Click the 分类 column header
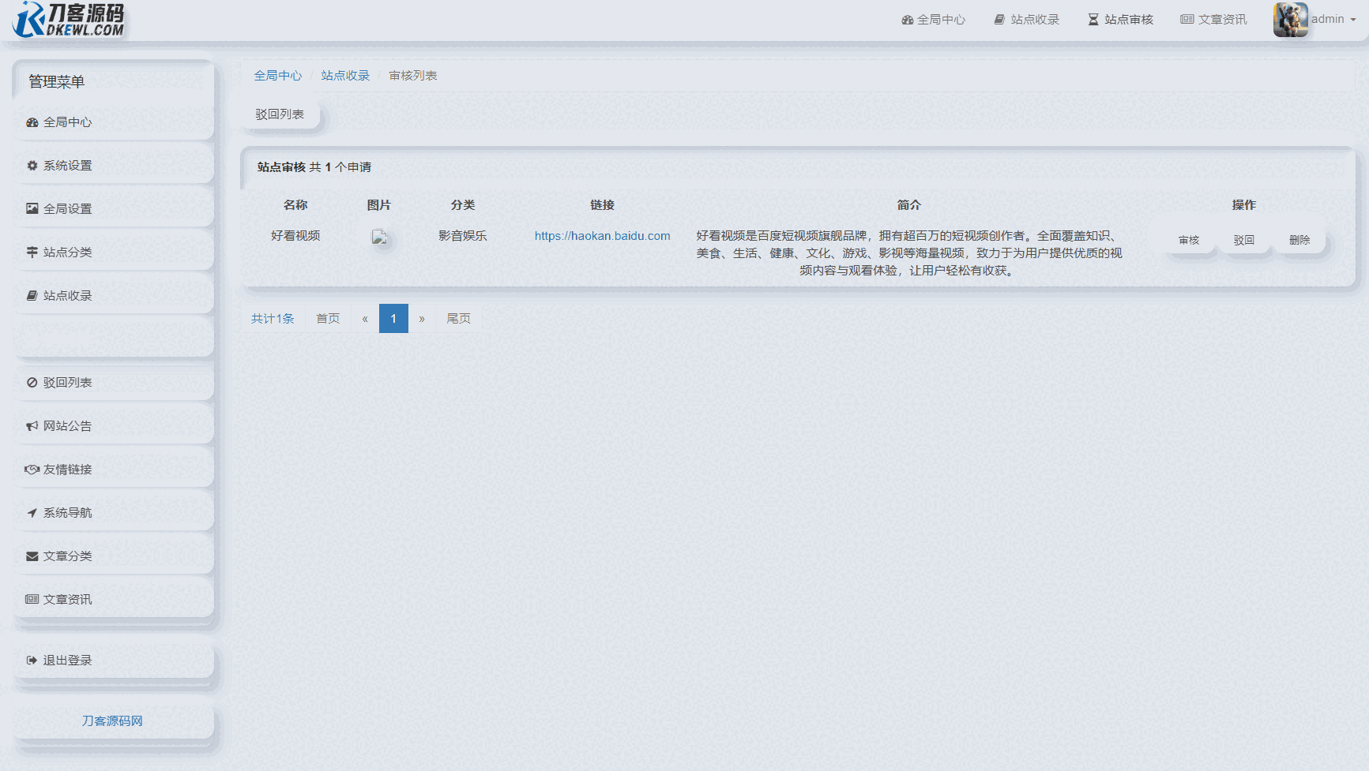 [x=463, y=205]
